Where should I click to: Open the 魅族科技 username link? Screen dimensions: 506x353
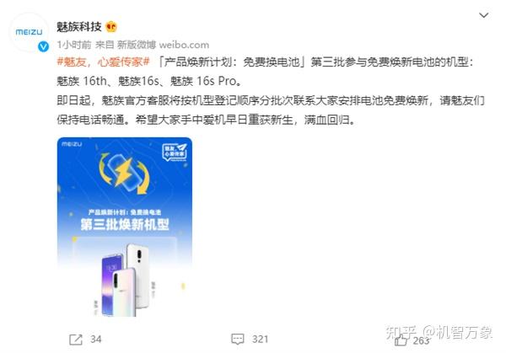tap(79, 26)
